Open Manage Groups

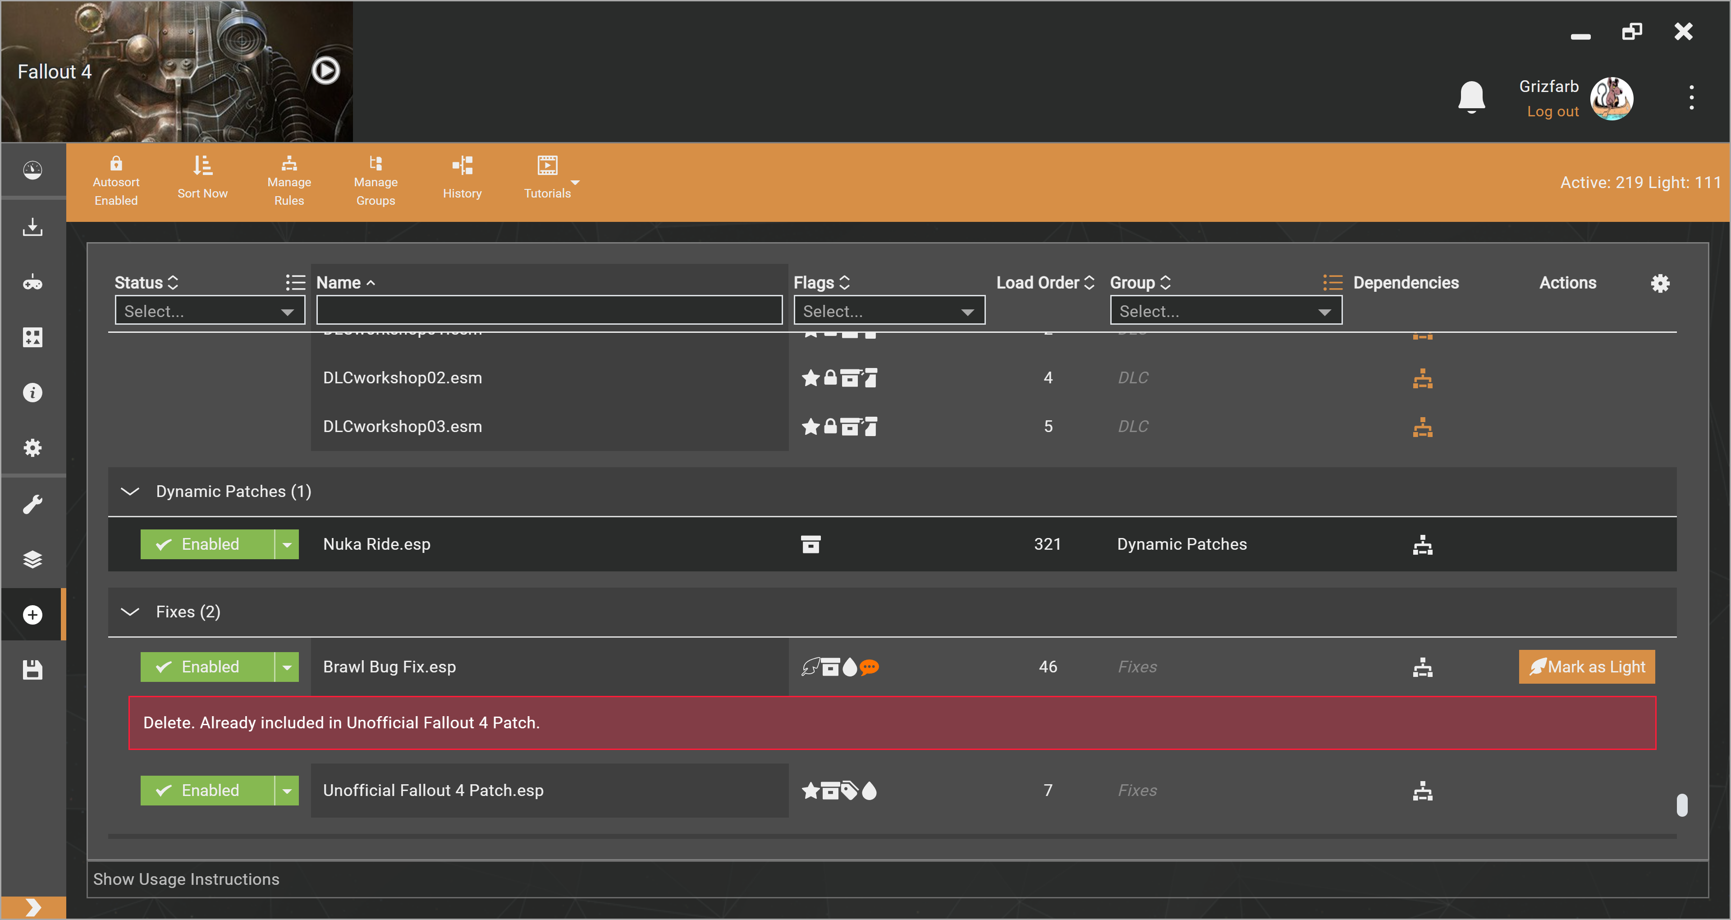coord(376,182)
